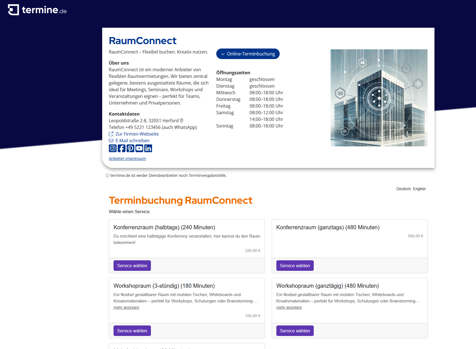Click the Montag geschlossen entry

[245, 79]
